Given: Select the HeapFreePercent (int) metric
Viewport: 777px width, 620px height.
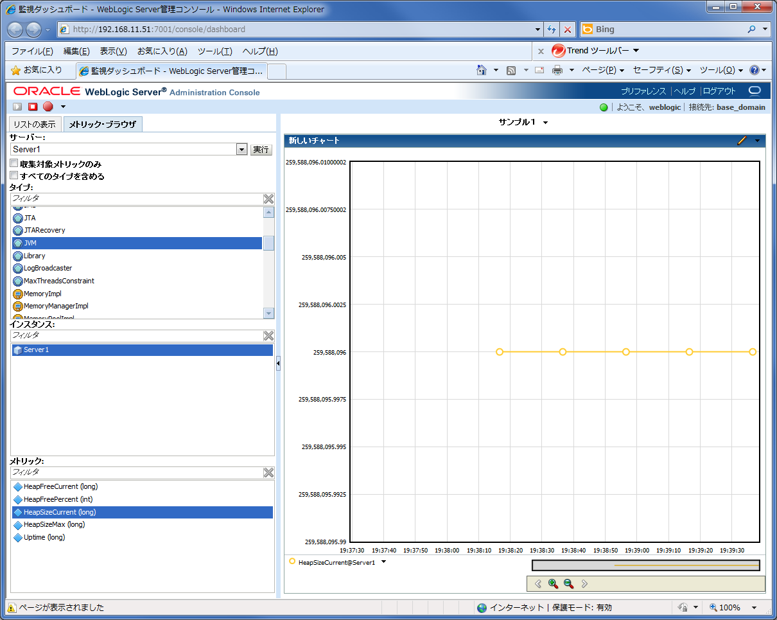Looking at the screenshot, I should pos(143,499).
